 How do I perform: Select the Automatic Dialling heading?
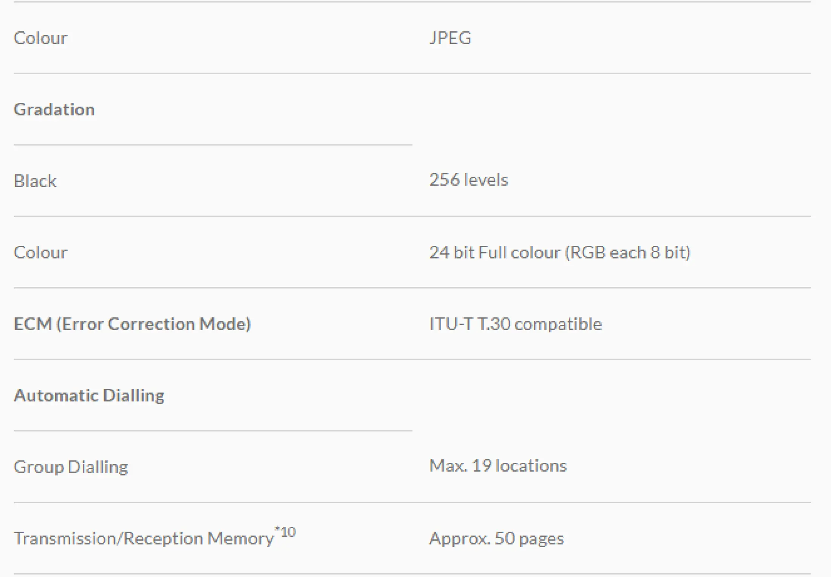click(x=89, y=396)
